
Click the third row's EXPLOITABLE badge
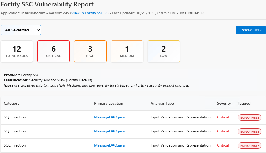coord(250,146)
